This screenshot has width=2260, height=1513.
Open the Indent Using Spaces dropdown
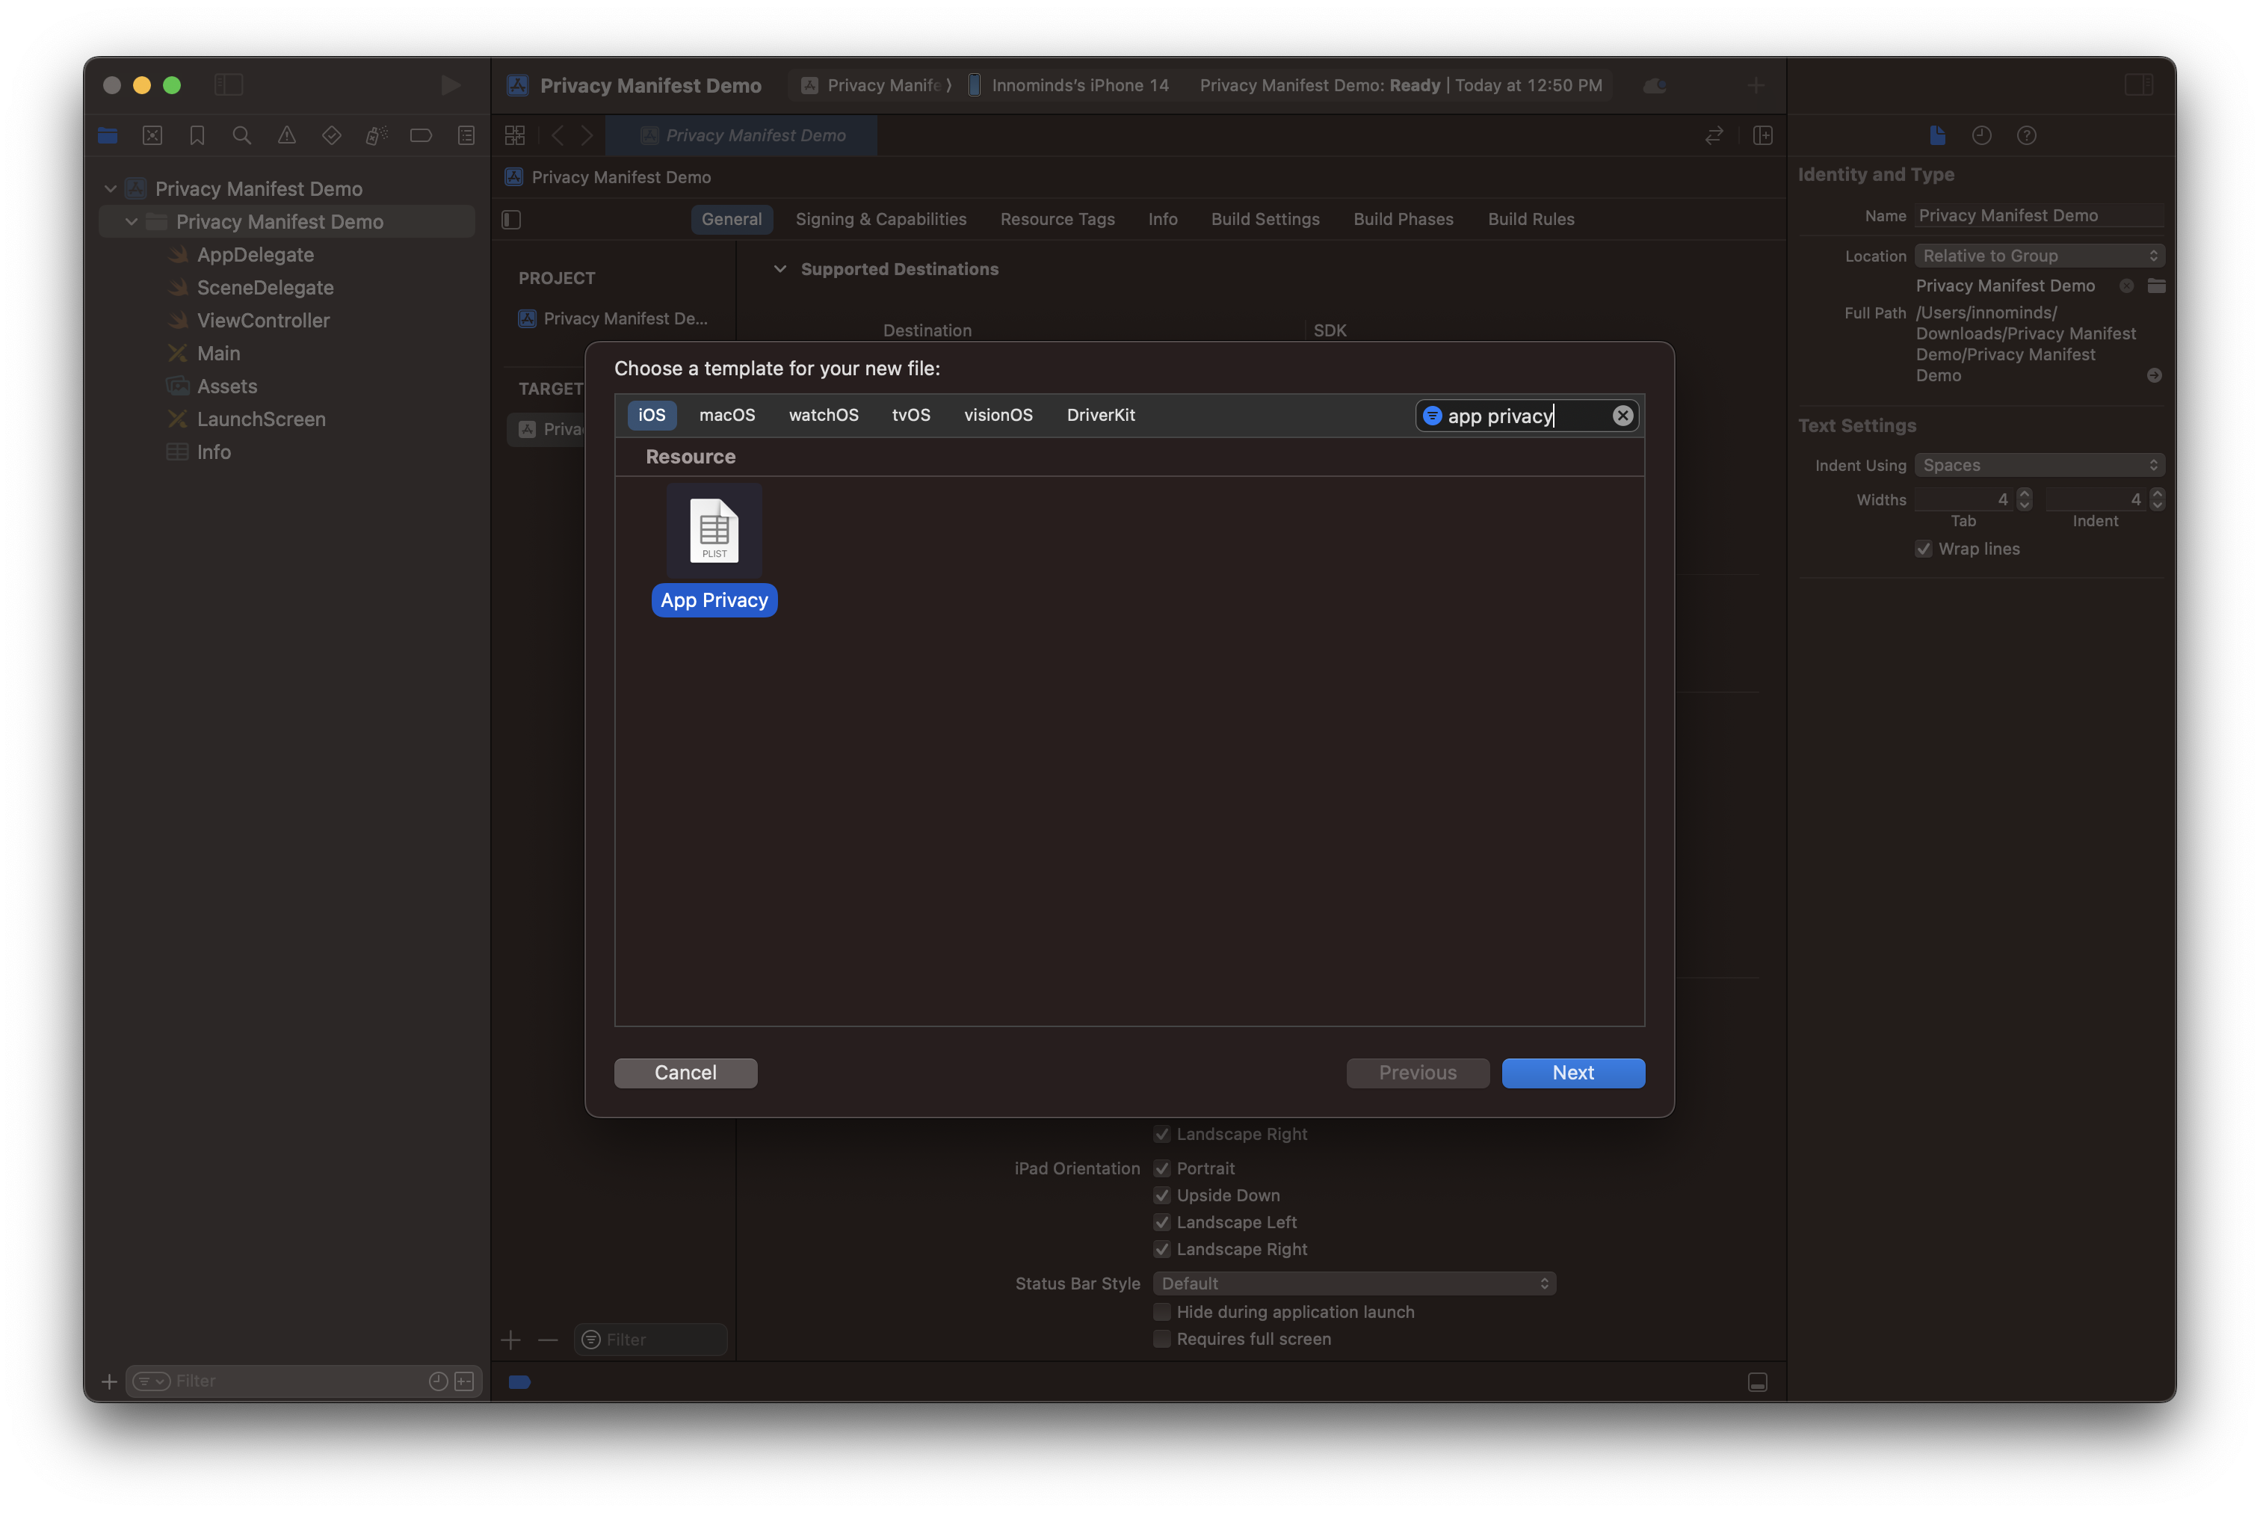click(x=2038, y=465)
